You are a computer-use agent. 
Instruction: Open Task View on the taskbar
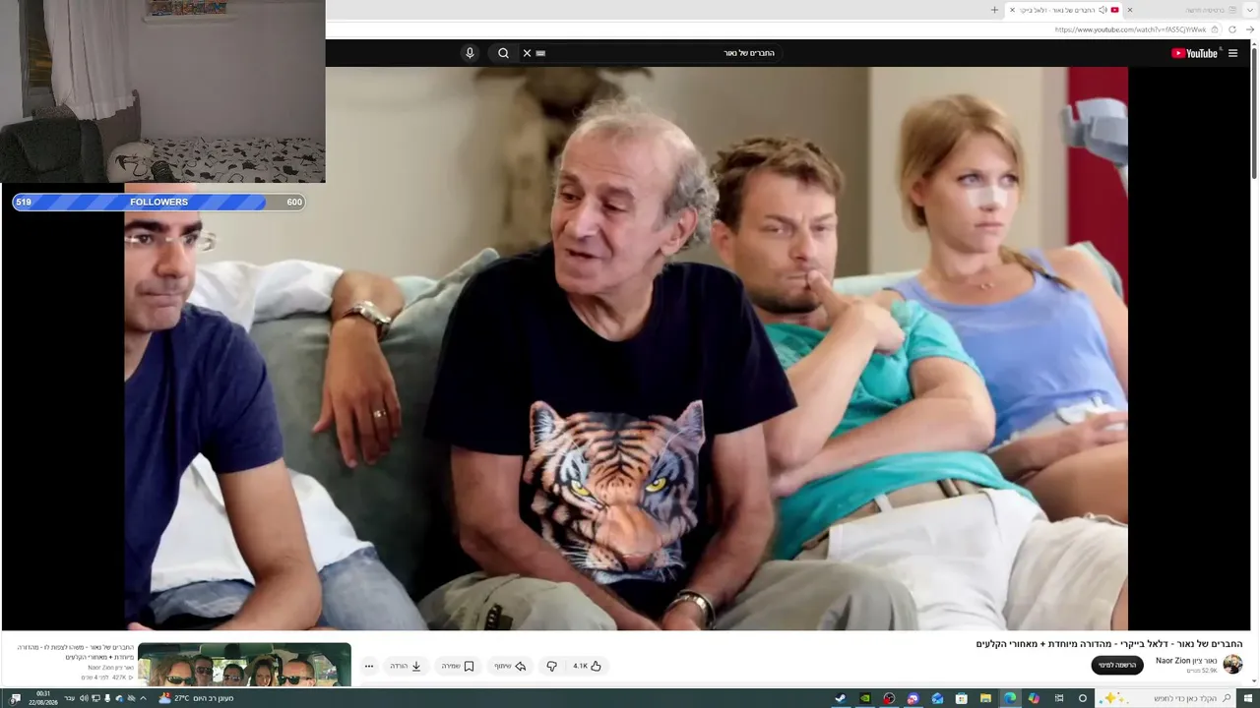click(1058, 698)
